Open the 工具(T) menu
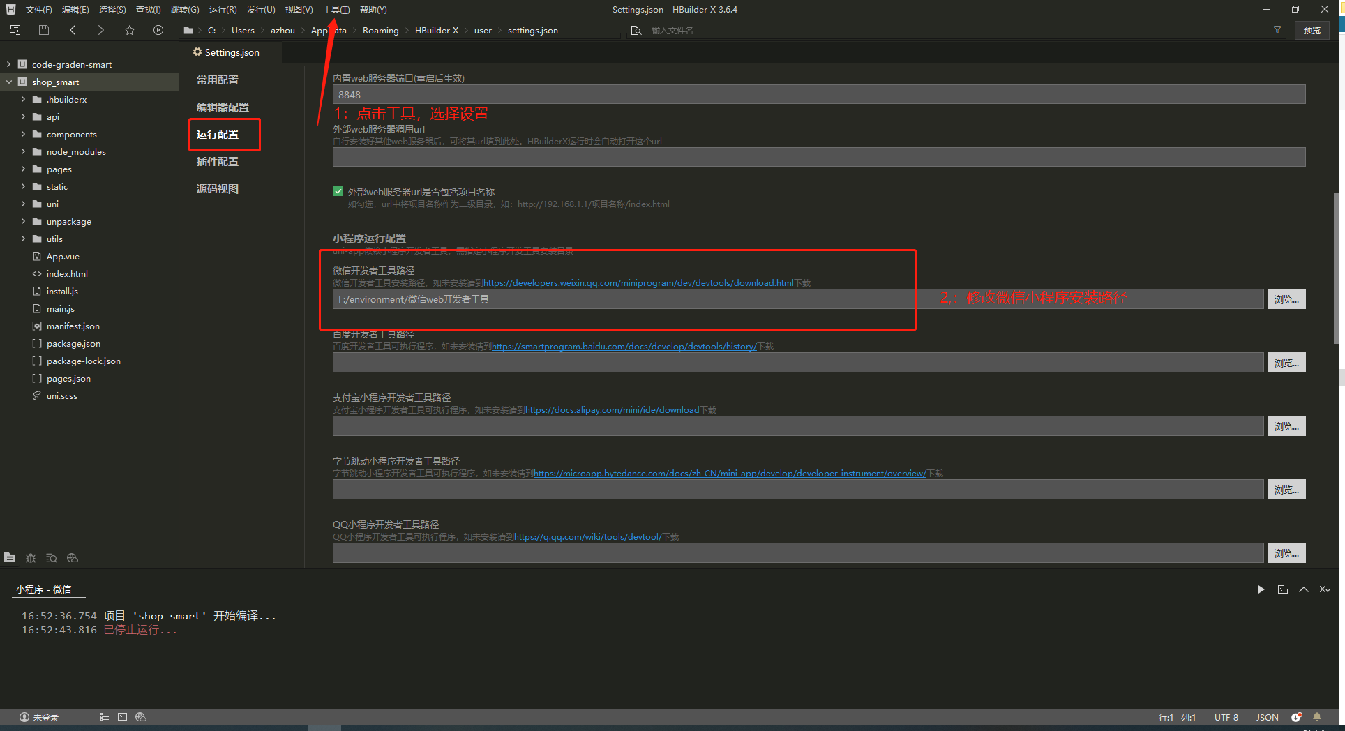The height and width of the screenshot is (731, 1345). coord(336,10)
